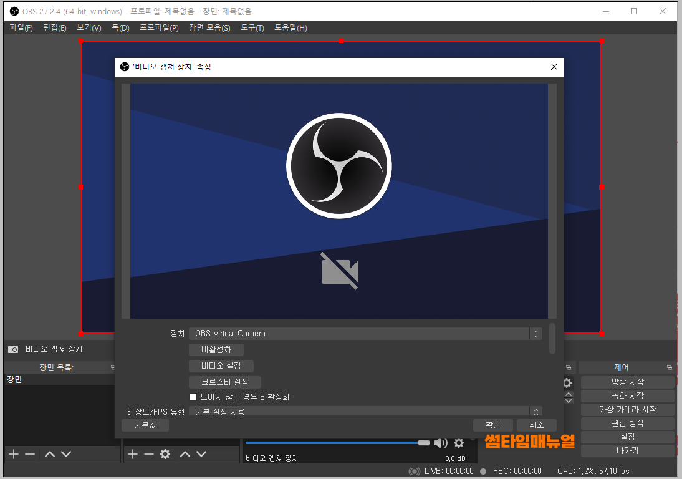Open the 편집(E) menu
The image size is (682, 479).
coord(55,28)
